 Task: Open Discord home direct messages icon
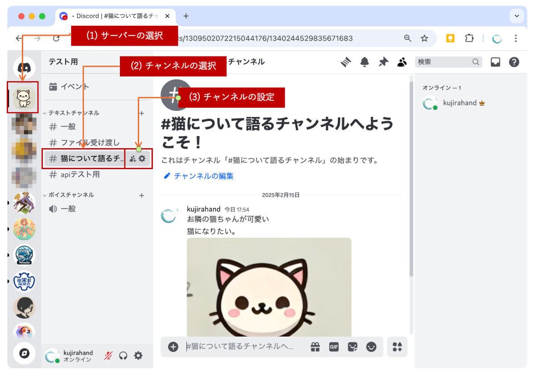coord(24,68)
